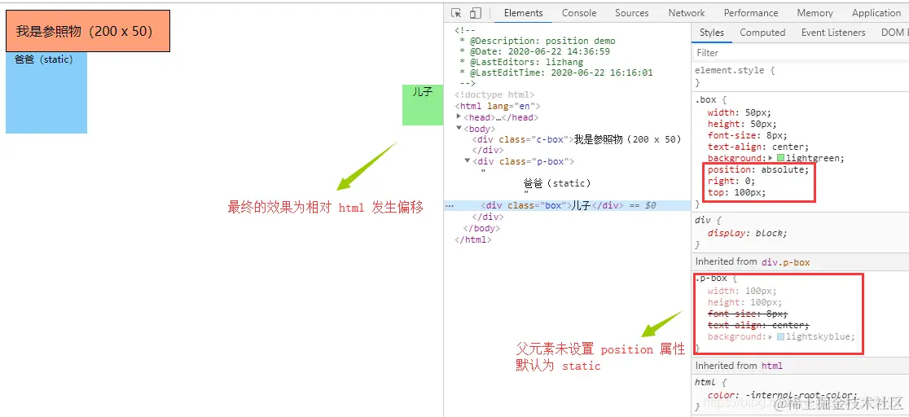Collapse the div p-box node

click(x=468, y=161)
